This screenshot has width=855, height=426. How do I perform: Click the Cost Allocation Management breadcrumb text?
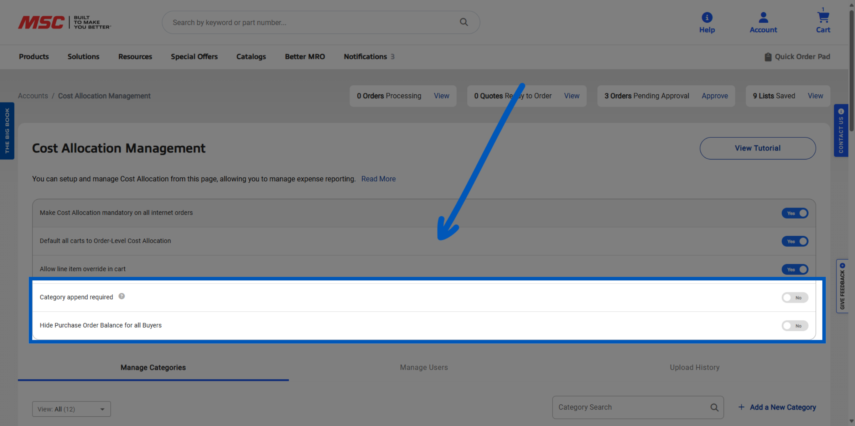[104, 96]
